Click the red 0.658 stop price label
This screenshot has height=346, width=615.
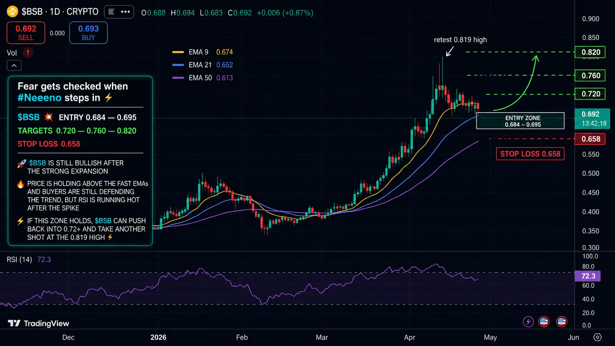(591, 139)
